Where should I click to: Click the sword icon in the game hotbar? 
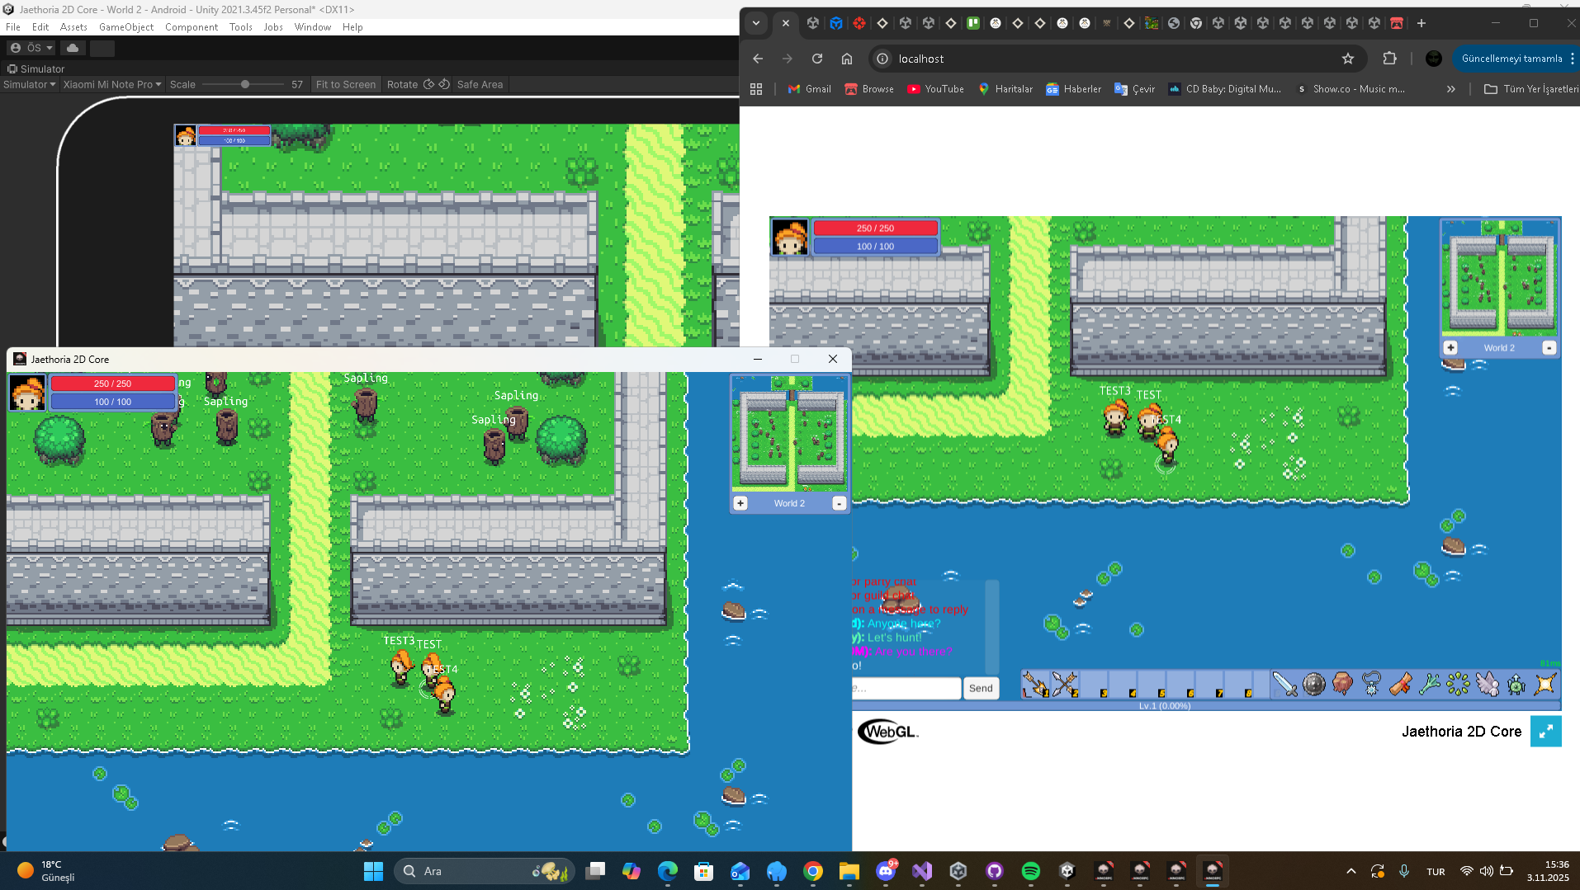[x=1284, y=685]
